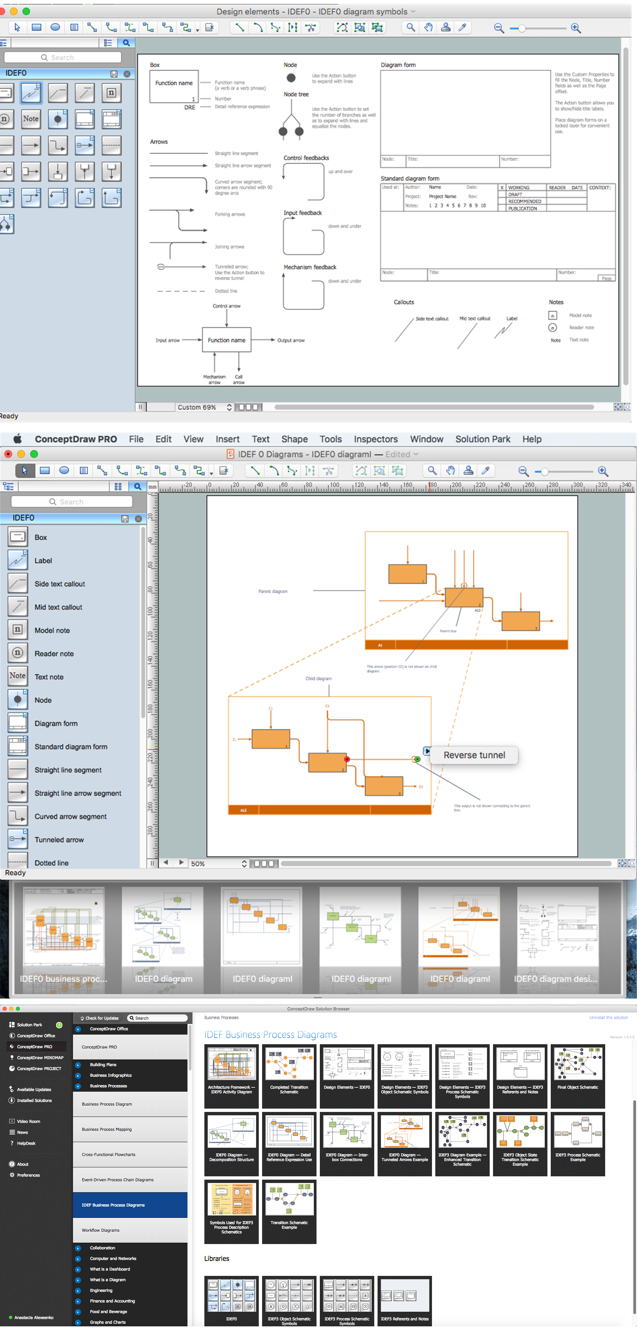Open the middle window zoom percentage stepper at 50%
The height and width of the screenshot is (1330, 637).
244,863
